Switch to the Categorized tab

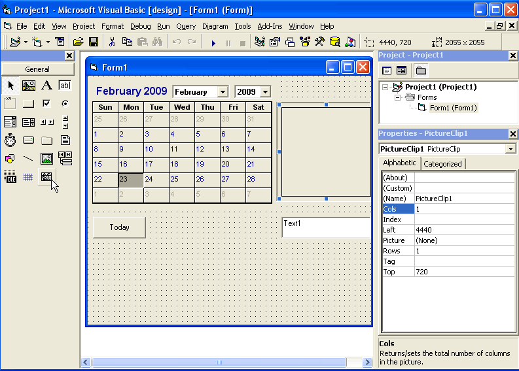442,164
